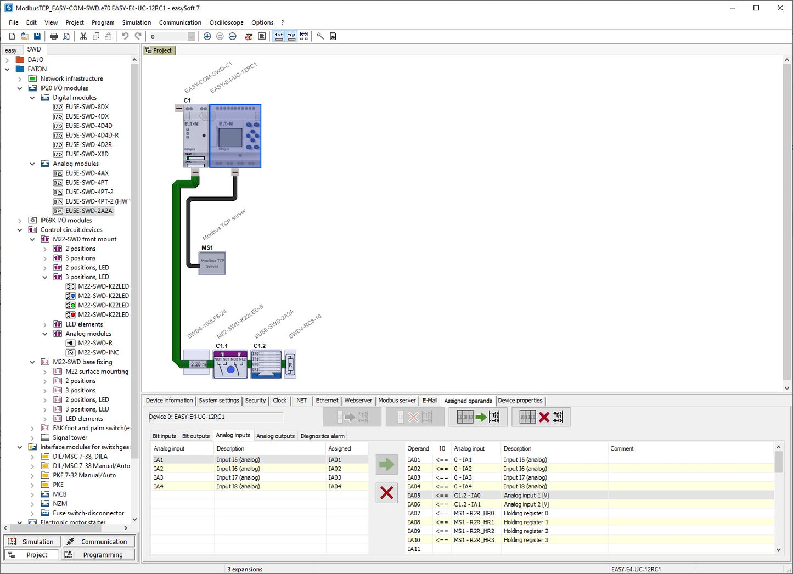Open Print preview icon
The height and width of the screenshot is (574, 793).
66,36
